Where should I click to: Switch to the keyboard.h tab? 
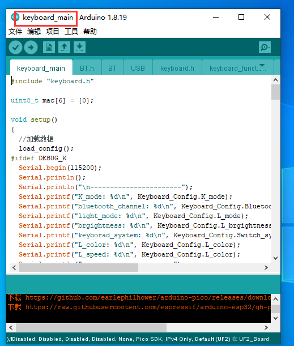click(x=177, y=68)
